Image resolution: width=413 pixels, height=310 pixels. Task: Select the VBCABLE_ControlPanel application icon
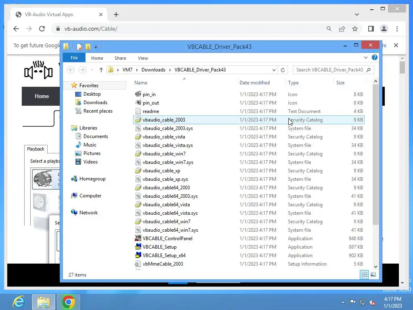[x=138, y=238]
